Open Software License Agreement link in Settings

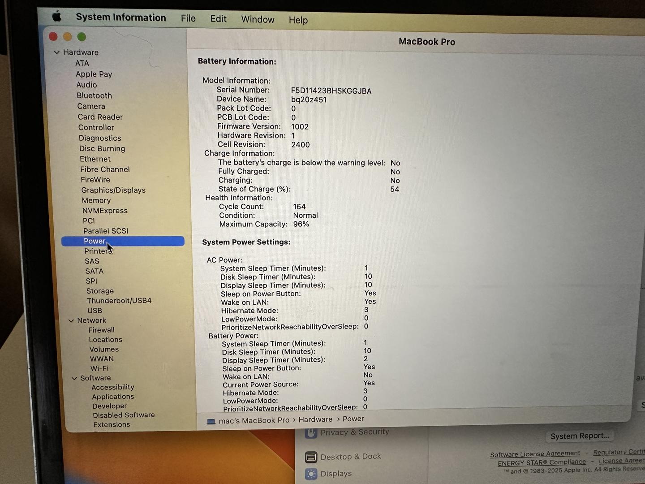coord(535,454)
